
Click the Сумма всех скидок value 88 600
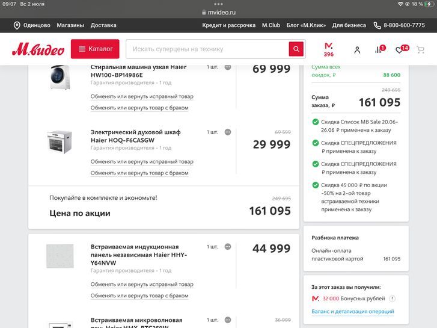coord(391,75)
